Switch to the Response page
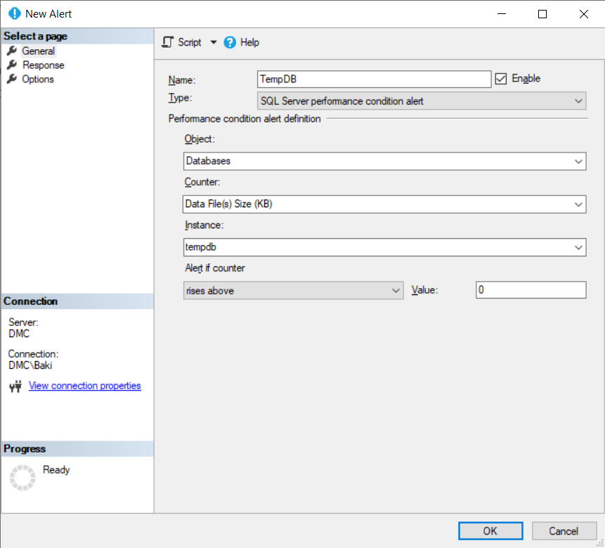Image resolution: width=605 pixels, height=548 pixels. coord(43,65)
